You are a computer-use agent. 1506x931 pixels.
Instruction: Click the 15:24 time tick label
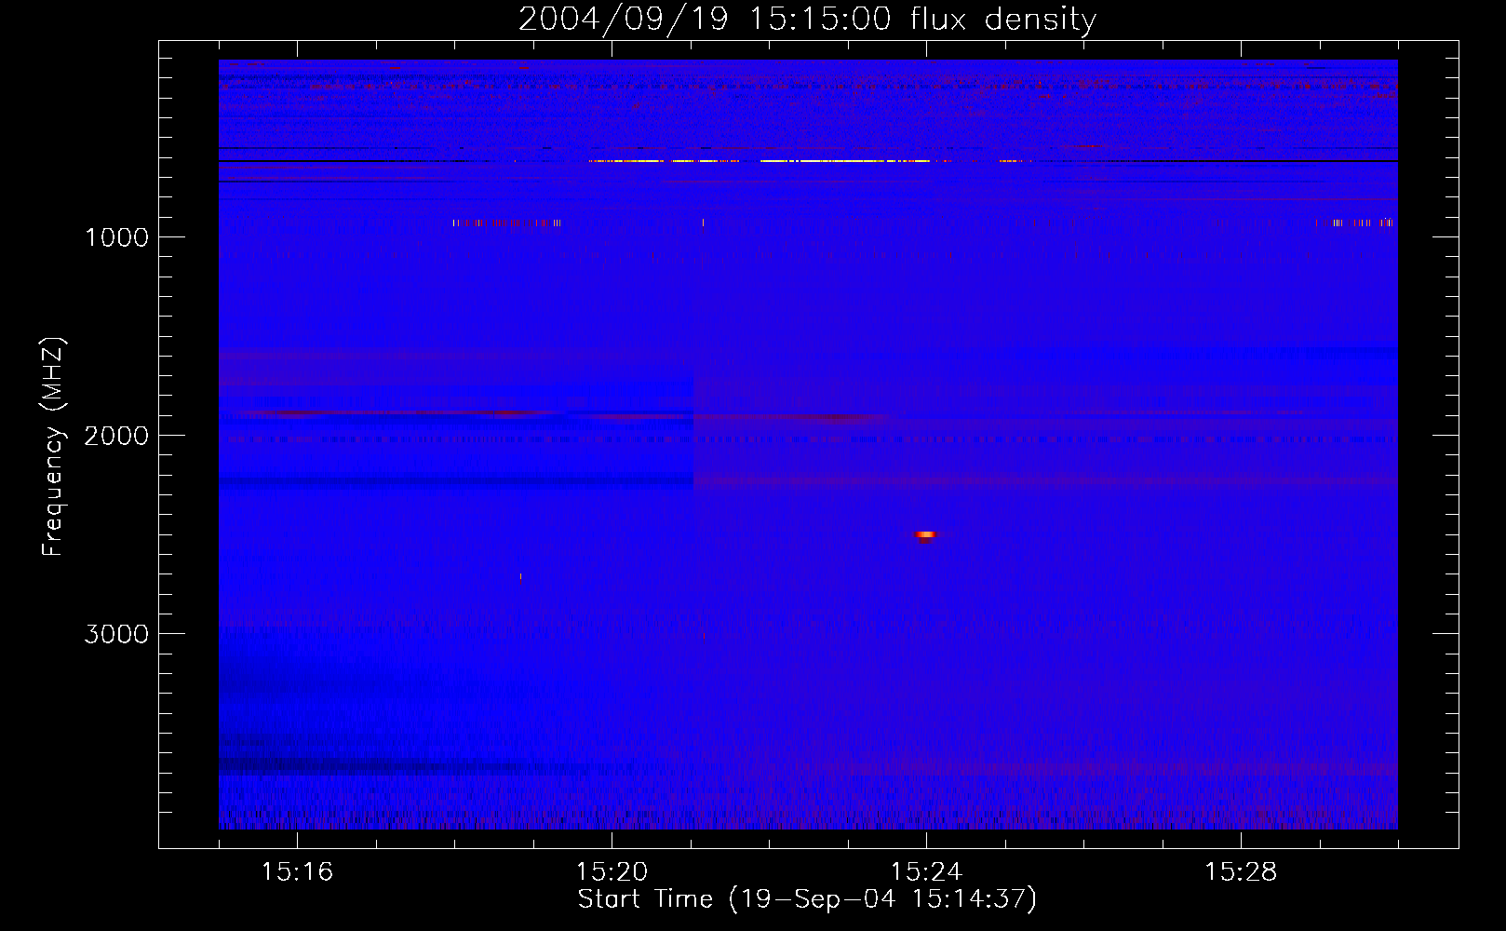point(926,871)
